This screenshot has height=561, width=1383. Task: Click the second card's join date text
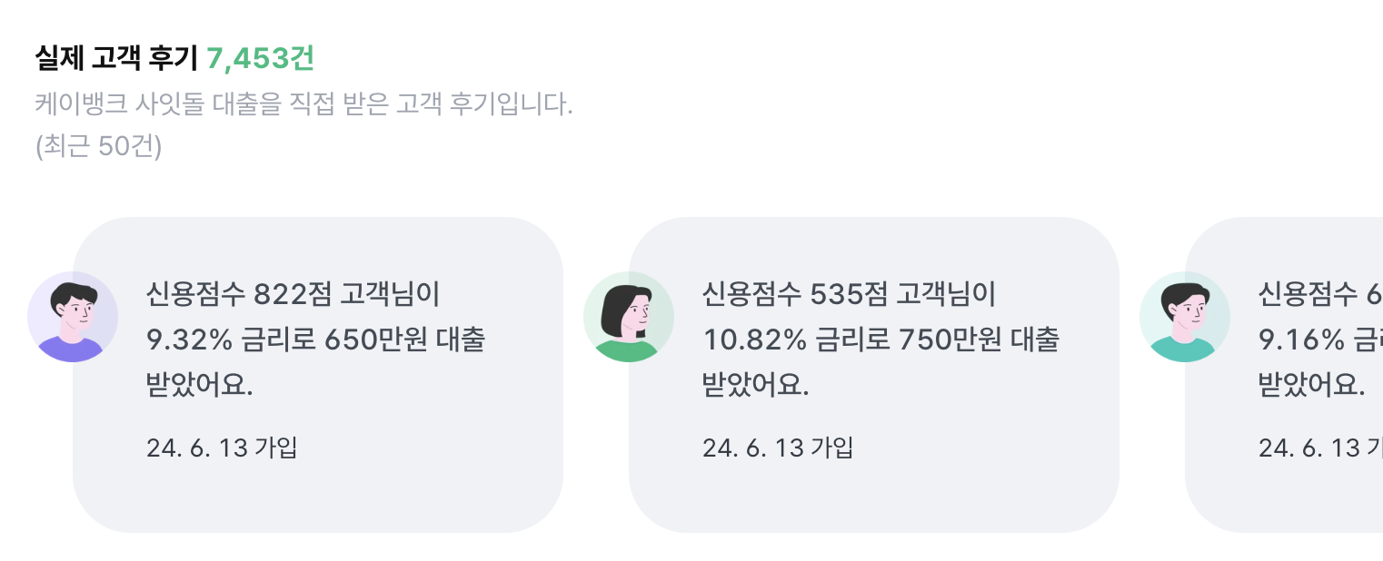(x=778, y=447)
